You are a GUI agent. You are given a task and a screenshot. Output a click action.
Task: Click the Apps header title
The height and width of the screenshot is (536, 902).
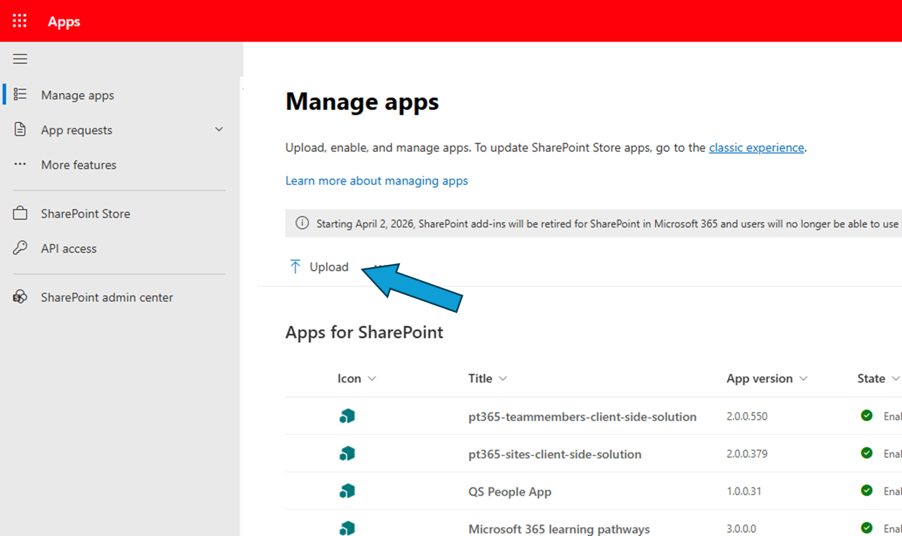pos(64,22)
